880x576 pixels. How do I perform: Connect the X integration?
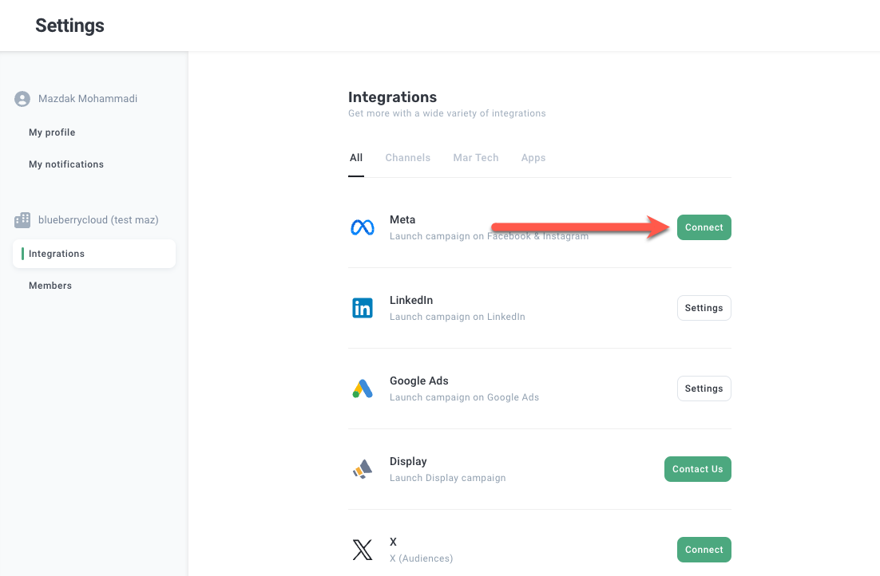pyautogui.click(x=704, y=550)
